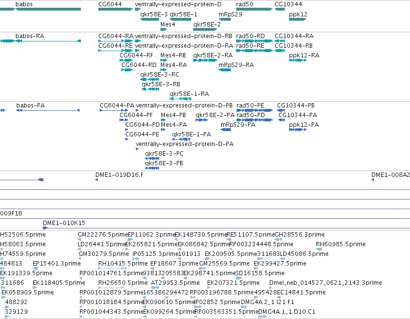This screenshot has width=410, height=319.
Task: Click the RH60985.5prime EST label
Action: 341,244
